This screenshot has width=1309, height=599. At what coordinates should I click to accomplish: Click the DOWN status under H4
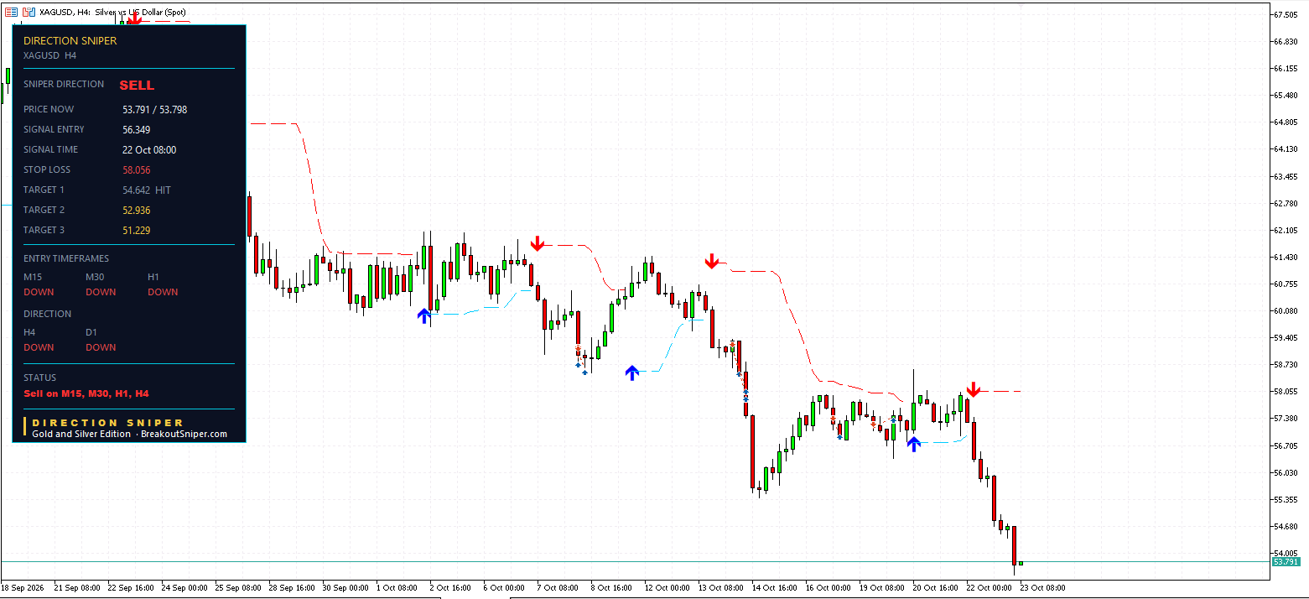(39, 347)
